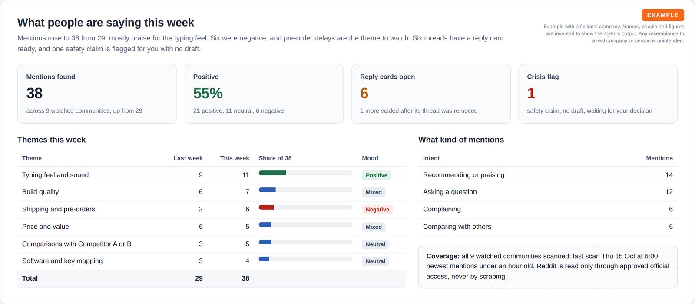Image resolution: width=695 pixels, height=304 pixels.
Task: Click the share bar for Comparisons row
Action: (305, 242)
